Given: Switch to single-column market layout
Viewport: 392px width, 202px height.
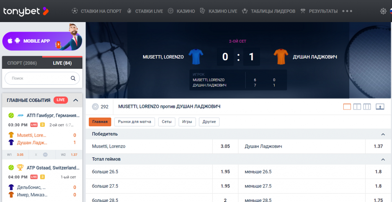Looking at the screenshot, I should pos(347,107).
